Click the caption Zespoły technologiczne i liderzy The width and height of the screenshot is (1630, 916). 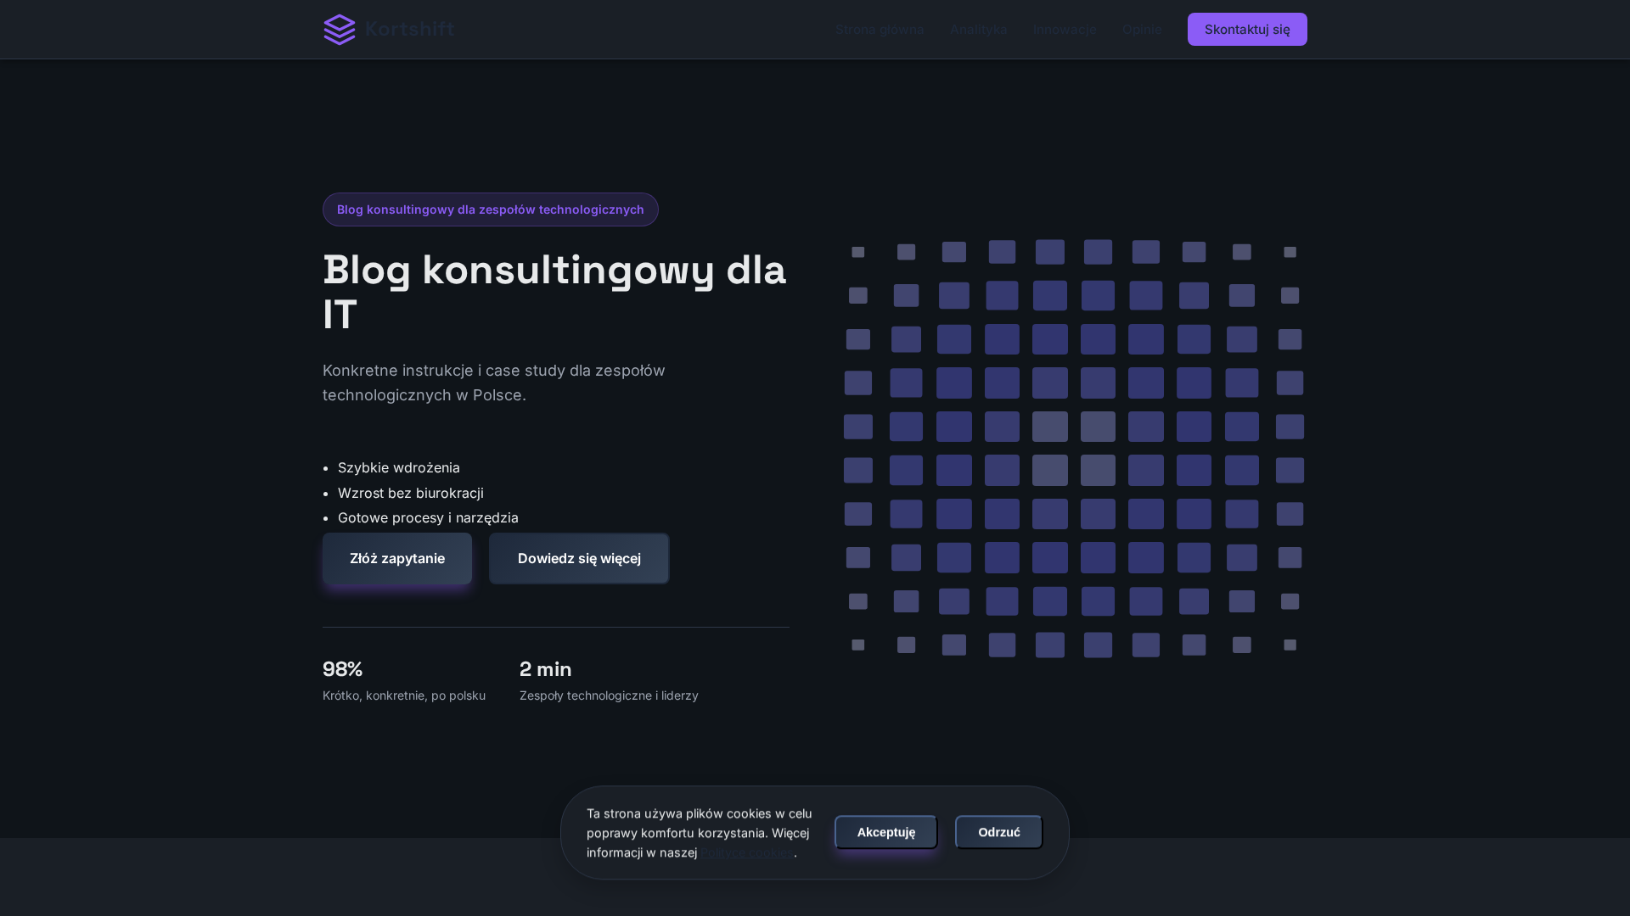tap(609, 695)
